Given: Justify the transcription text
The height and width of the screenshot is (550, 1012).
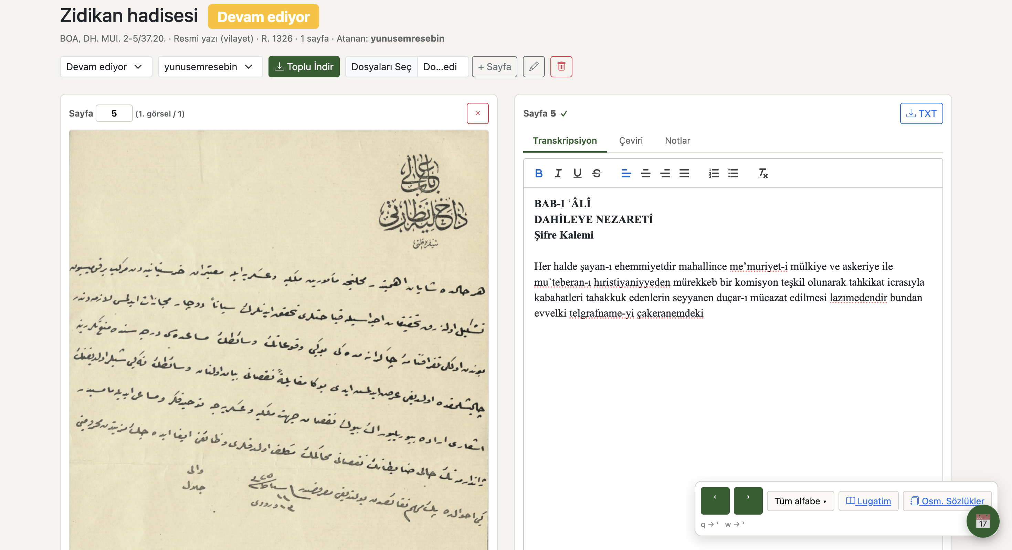Looking at the screenshot, I should click(x=684, y=173).
